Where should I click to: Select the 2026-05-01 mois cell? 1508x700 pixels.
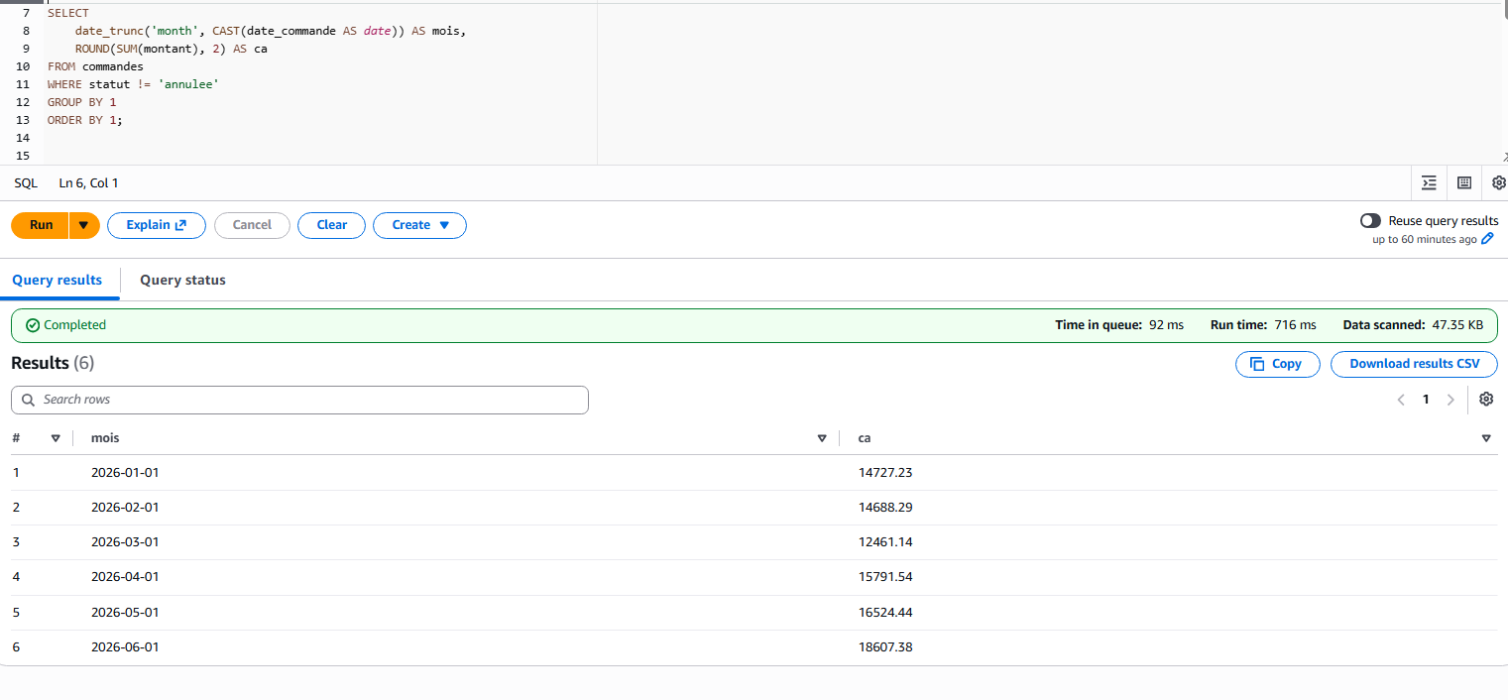tap(125, 613)
